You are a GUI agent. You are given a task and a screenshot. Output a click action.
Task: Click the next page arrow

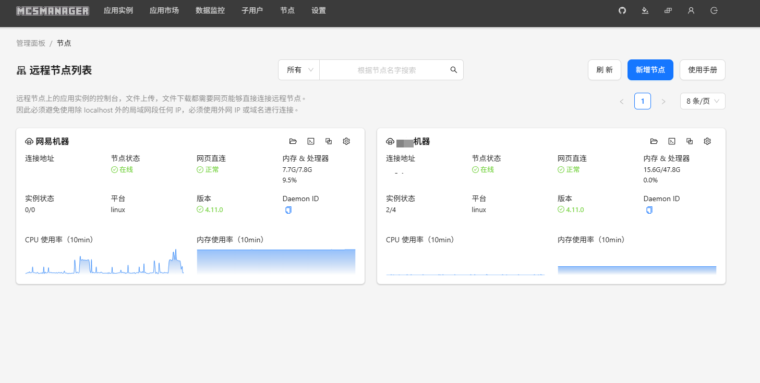pos(663,102)
